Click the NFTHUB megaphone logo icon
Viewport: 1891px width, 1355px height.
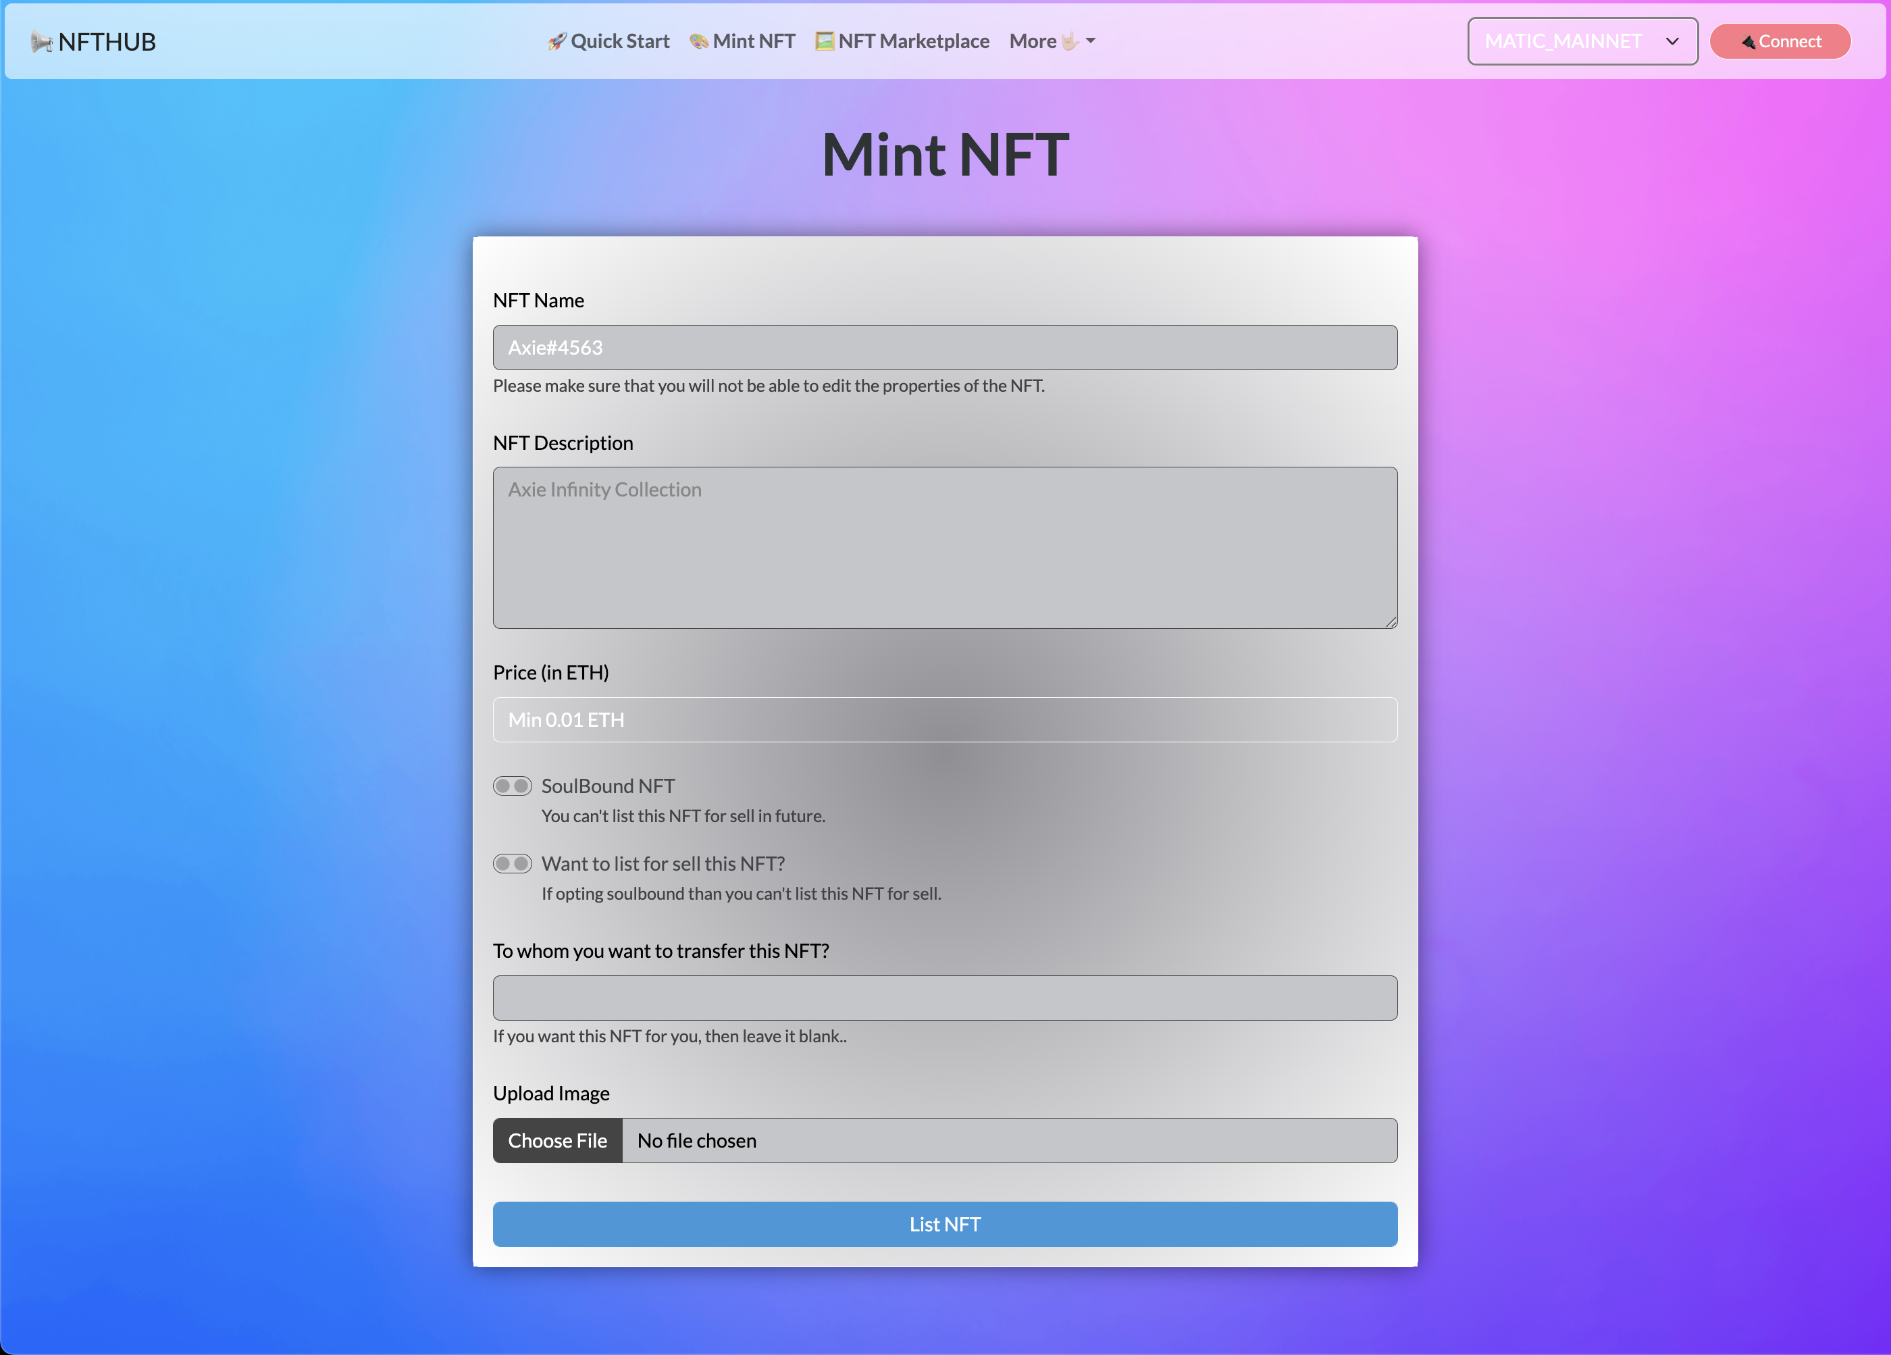(x=41, y=41)
